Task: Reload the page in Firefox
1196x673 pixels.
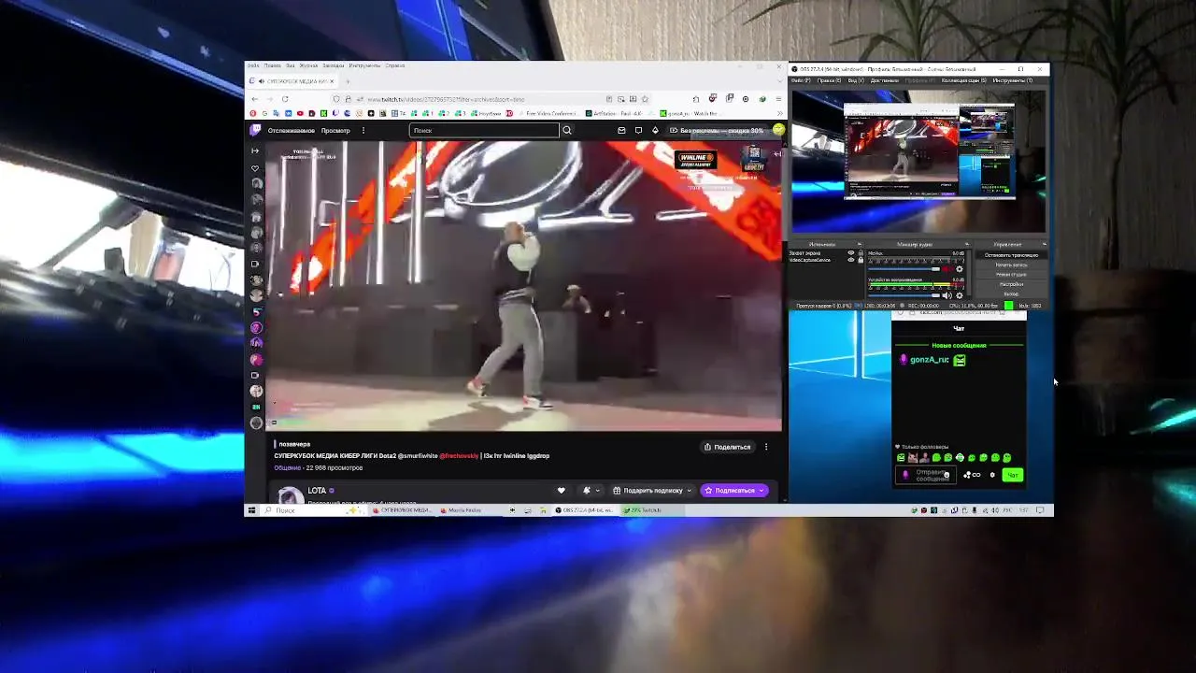Action: pos(285,99)
